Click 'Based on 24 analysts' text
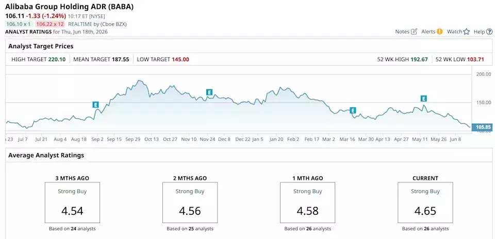495x239 pixels. tap(72, 229)
